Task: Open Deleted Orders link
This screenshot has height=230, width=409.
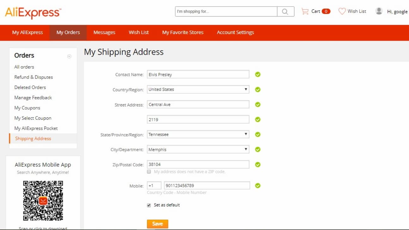Action: [x=30, y=87]
